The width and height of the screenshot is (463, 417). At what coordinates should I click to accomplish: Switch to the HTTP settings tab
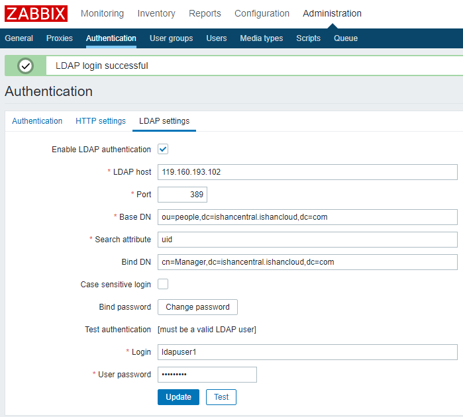click(x=101, y=121)
